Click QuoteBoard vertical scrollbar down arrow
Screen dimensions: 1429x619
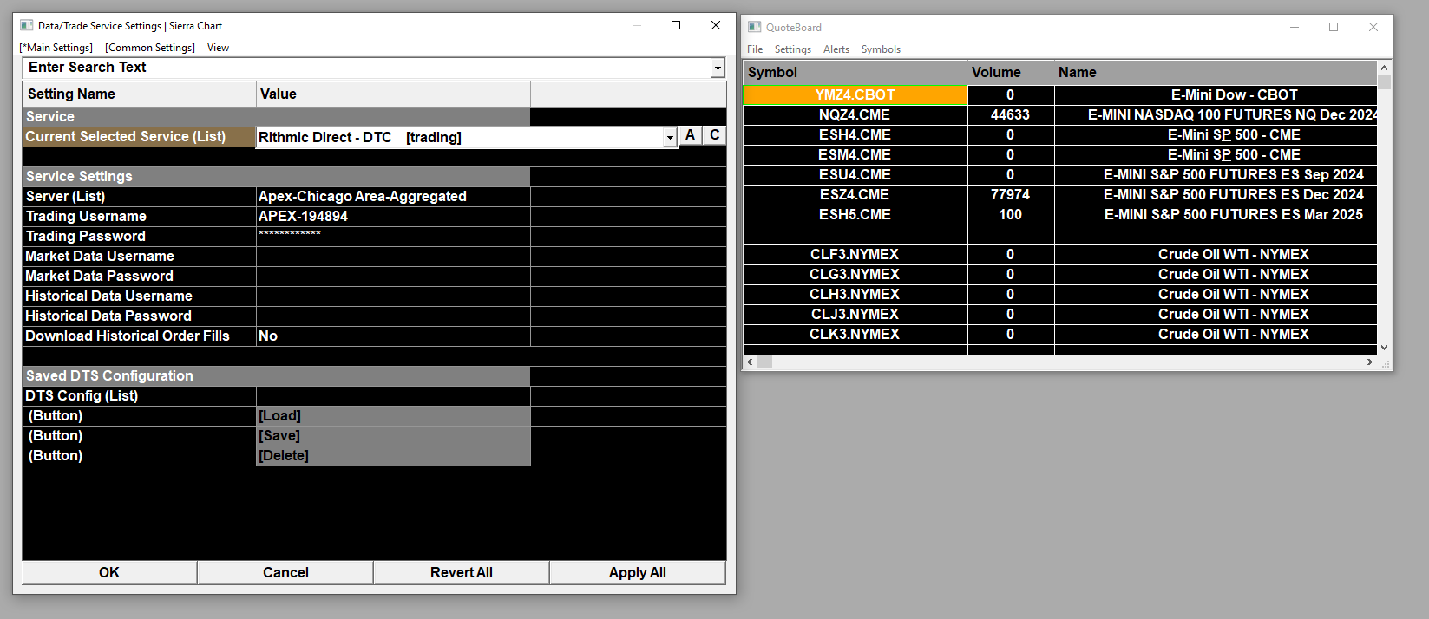[1384, 348]
